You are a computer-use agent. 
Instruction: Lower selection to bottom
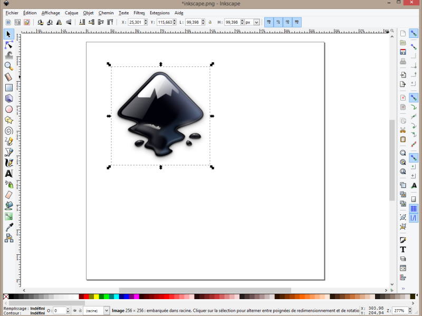pos(82,22)
